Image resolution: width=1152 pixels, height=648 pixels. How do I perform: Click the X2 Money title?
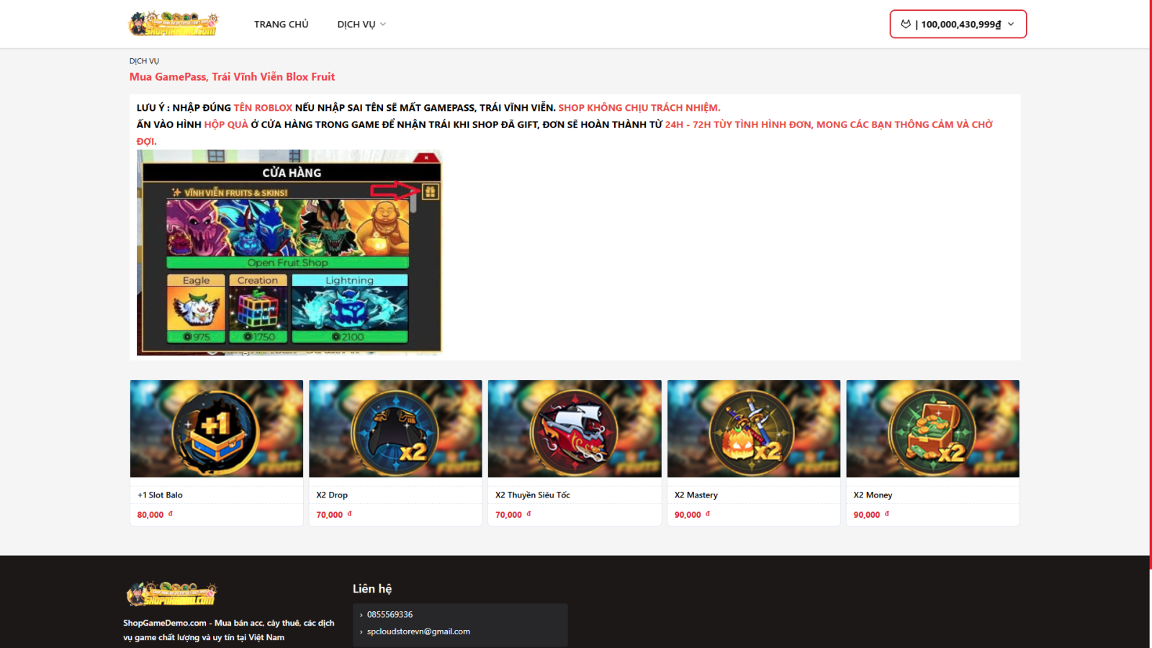(873, 495)
